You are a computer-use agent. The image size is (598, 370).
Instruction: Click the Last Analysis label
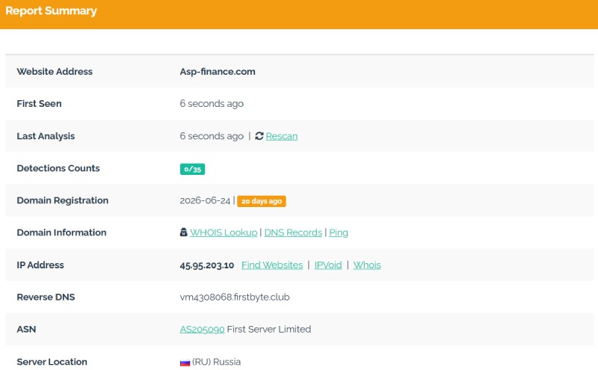[46, 136]
